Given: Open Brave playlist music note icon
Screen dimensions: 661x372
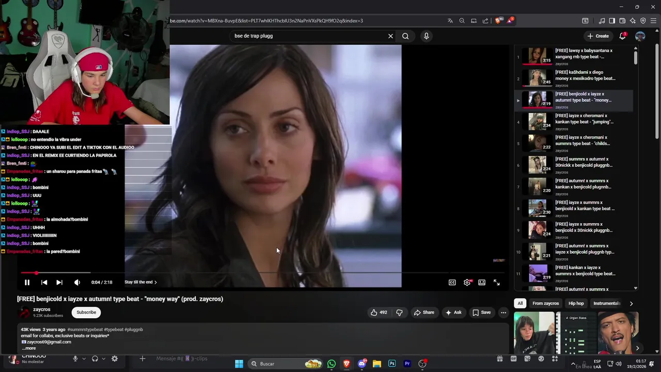Looking at the screenshot, I should point(602,21).
